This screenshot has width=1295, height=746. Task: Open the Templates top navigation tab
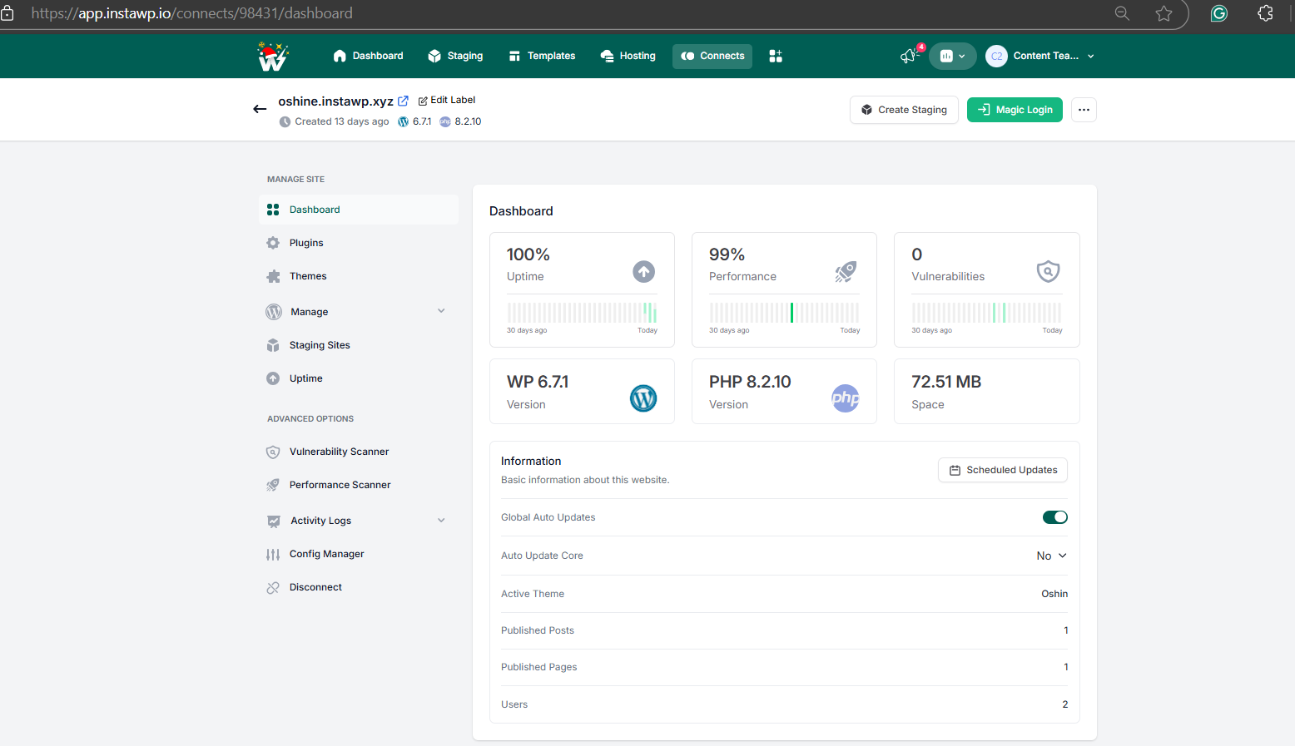click(542, 56)
